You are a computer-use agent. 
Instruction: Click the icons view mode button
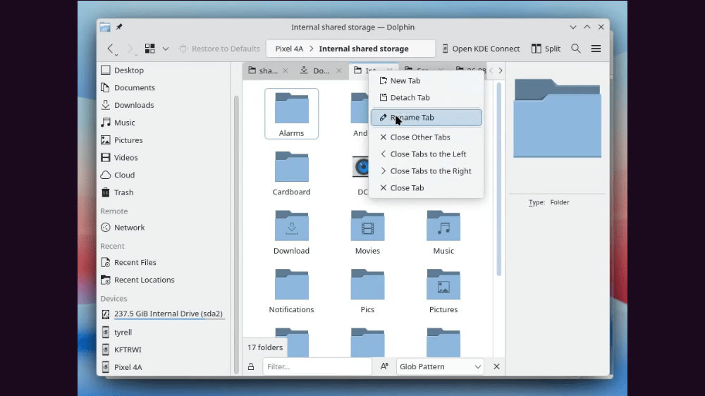(149, 49)
